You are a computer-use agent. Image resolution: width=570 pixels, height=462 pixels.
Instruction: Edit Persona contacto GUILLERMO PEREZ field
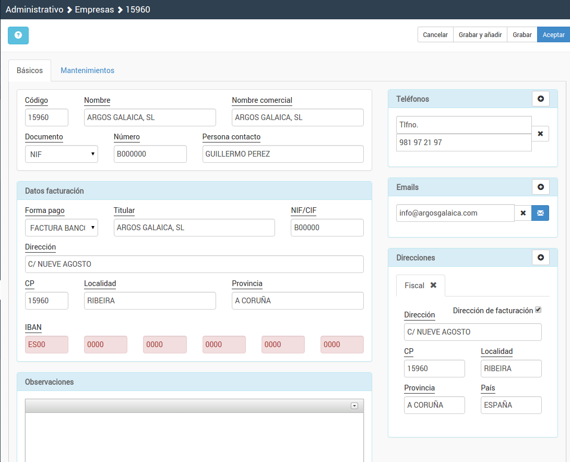283,154
